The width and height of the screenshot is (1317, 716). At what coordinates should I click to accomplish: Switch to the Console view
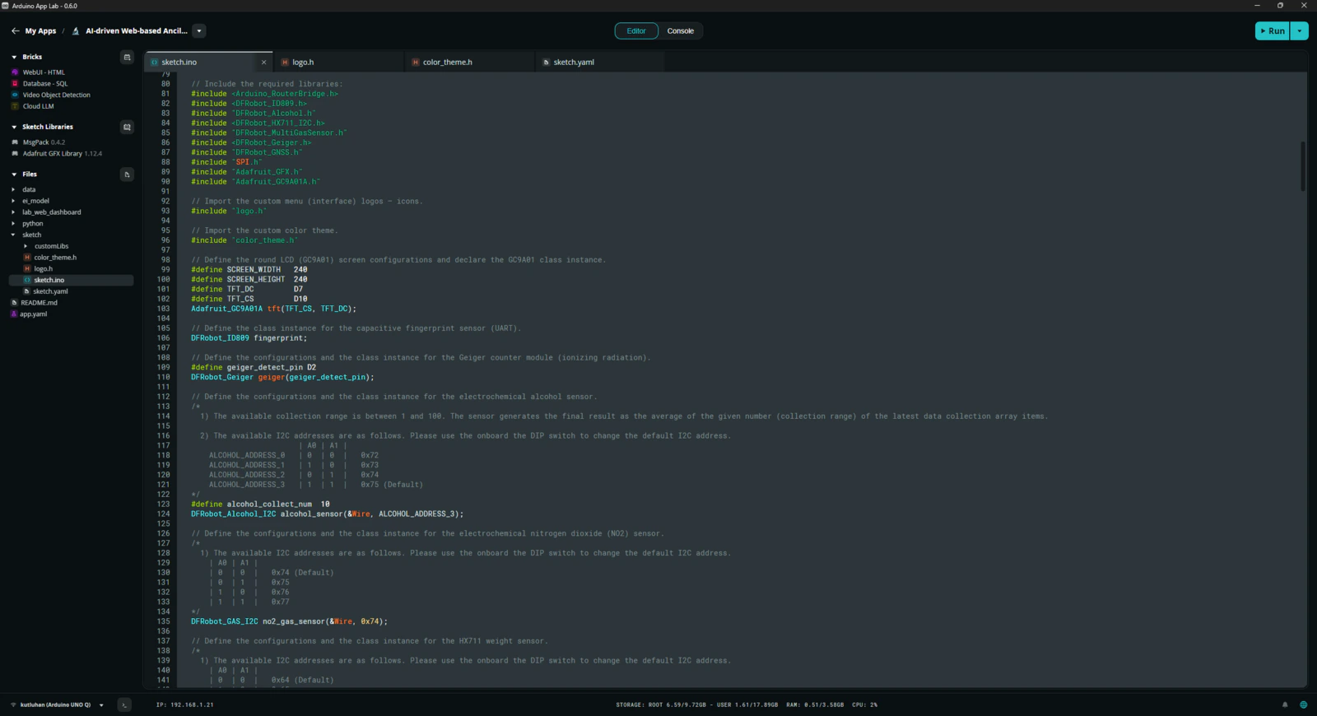[x=681, y=31]
